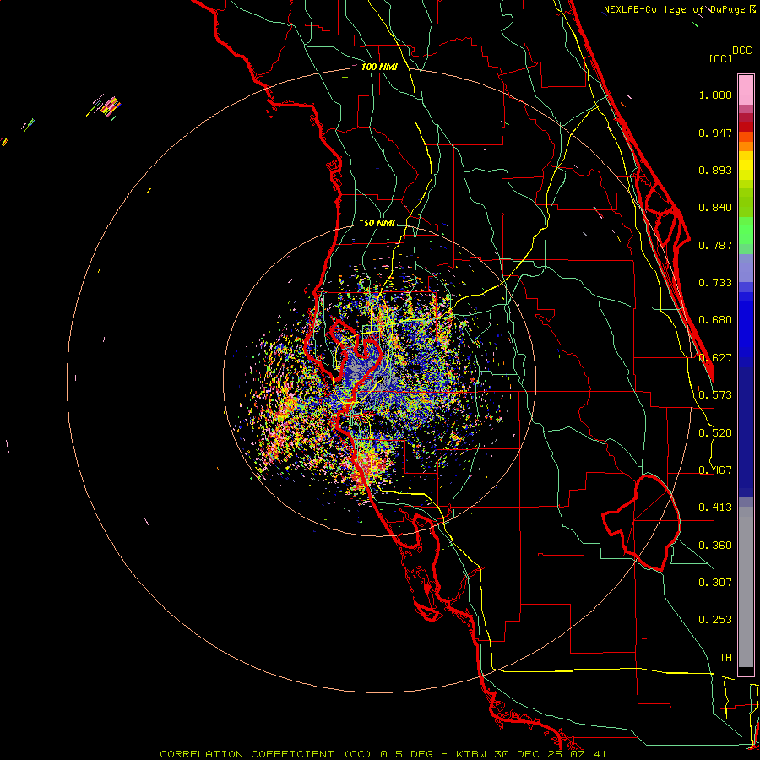Select the 0.733 color scale value
Viewport: 760px width, 760px height.
click(715, 283)
